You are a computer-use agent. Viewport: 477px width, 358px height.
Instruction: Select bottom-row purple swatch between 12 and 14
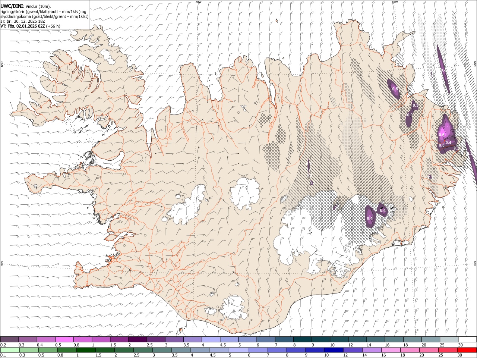tap(353, 350)
